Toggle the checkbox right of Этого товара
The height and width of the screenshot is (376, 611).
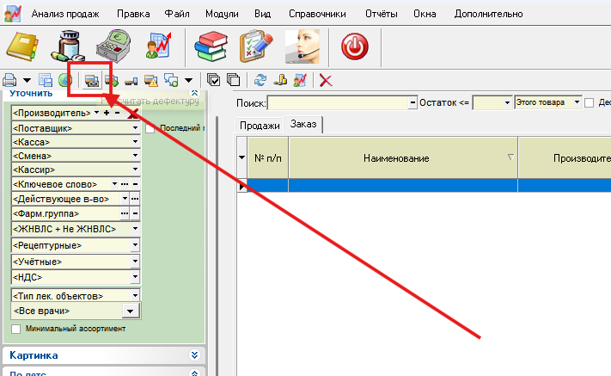pyautogui.click(x=590, y=102)
